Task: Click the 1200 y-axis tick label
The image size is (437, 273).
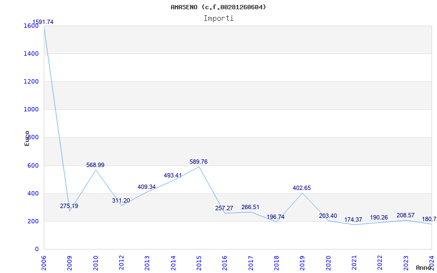Action: coord(31,81)
